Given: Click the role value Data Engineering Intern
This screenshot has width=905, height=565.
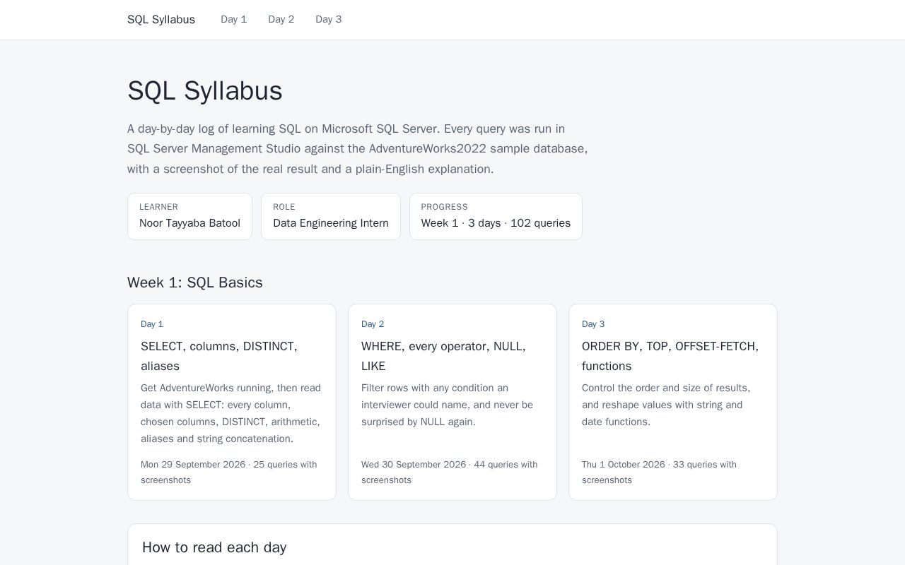Looking at the screenshot, I should pyautogui.click(x=331, y=223).
